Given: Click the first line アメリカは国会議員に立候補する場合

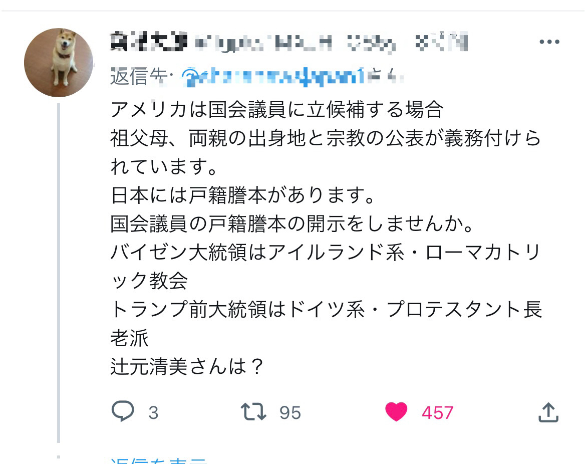Looking at the screenshot, I should point(277,110).
